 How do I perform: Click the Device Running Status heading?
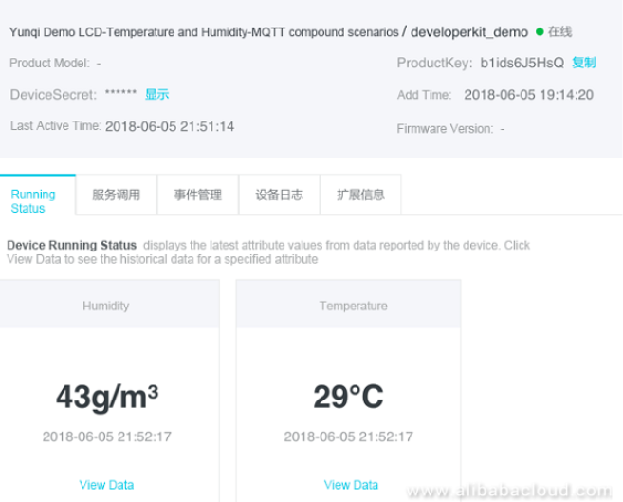pyautogui.click(x=71, y=245)
